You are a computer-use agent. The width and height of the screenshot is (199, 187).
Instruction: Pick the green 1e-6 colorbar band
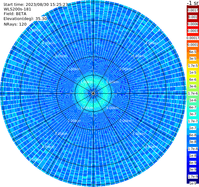(x=193, y=100)
